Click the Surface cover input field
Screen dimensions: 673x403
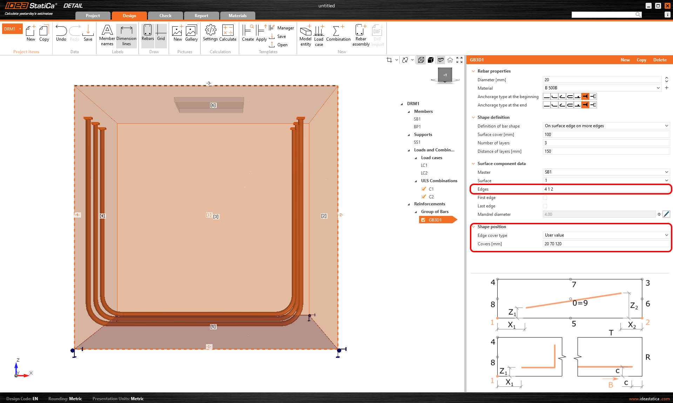(606, 135)
